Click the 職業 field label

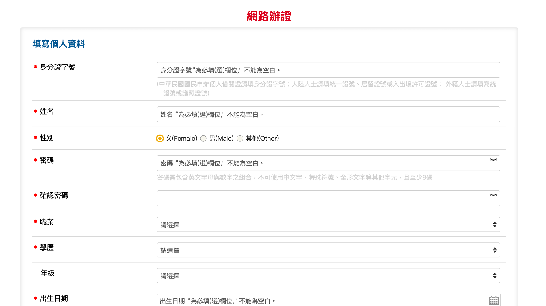(47, 222)
